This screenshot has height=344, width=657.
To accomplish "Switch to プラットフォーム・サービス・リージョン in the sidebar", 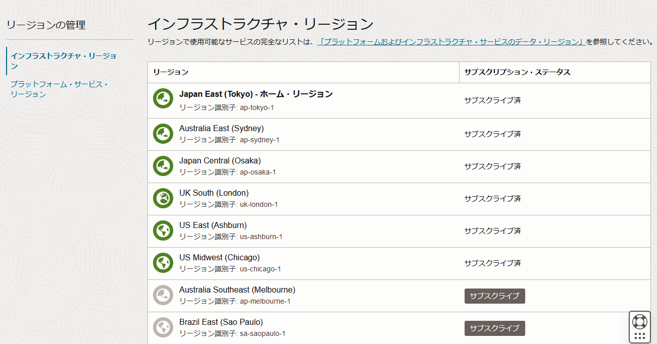I will (59, 89).
